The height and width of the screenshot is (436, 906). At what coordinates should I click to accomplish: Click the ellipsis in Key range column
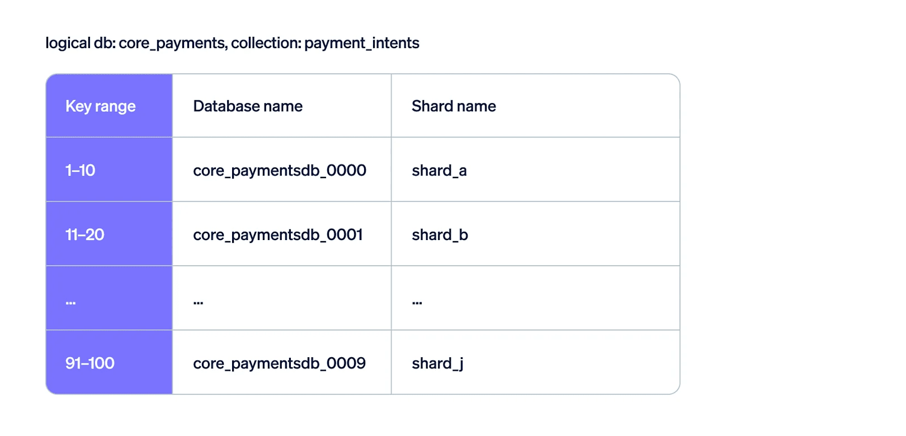click(x=70, y=303)
